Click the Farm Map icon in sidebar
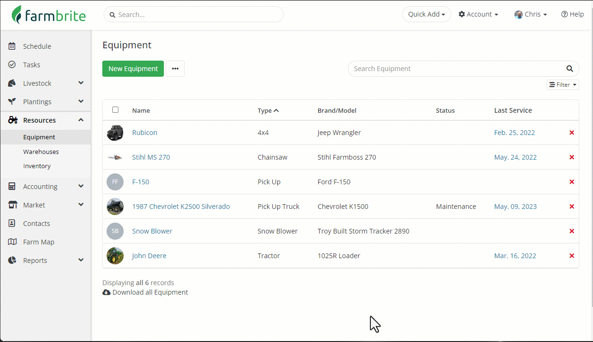 (13, 242)
